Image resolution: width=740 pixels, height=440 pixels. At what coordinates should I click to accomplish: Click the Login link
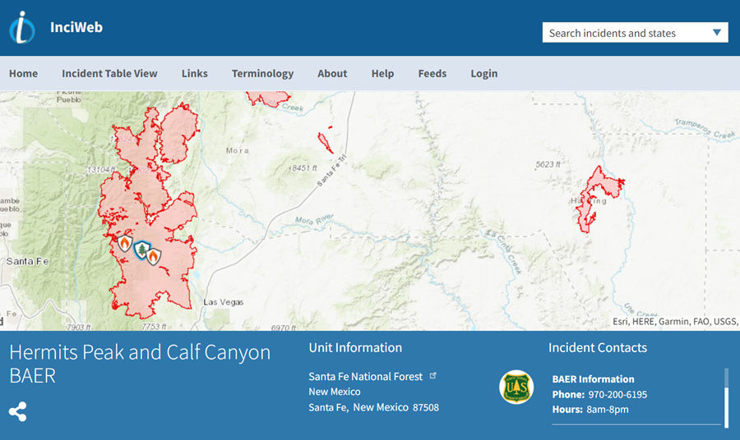tap(483, 73)
